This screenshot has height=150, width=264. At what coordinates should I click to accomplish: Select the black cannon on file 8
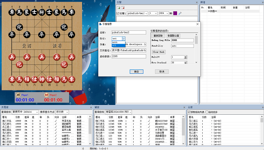(x=64, y=27)
